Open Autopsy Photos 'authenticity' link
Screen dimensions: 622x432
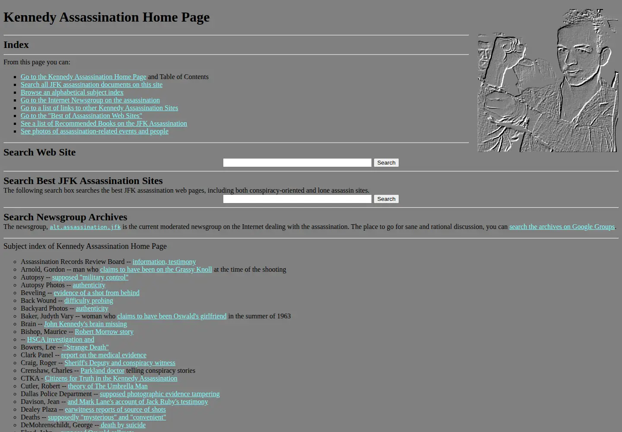click(89, 285)
